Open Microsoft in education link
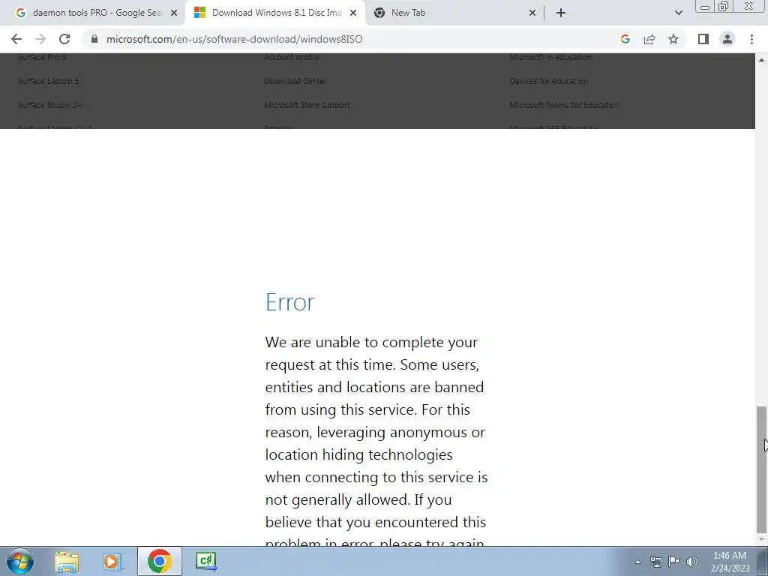768x576 pixels. tap(550, 57)
